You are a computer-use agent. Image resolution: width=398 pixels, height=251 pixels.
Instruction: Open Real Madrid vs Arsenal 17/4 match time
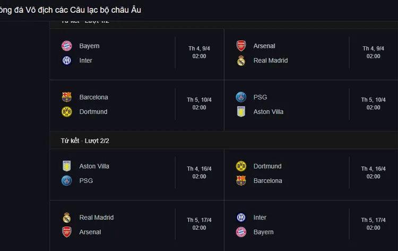point(199,224)
